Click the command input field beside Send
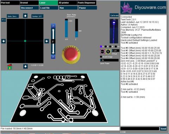The width and height of the screenshot is (169, 134). click(x=140, y=129)
